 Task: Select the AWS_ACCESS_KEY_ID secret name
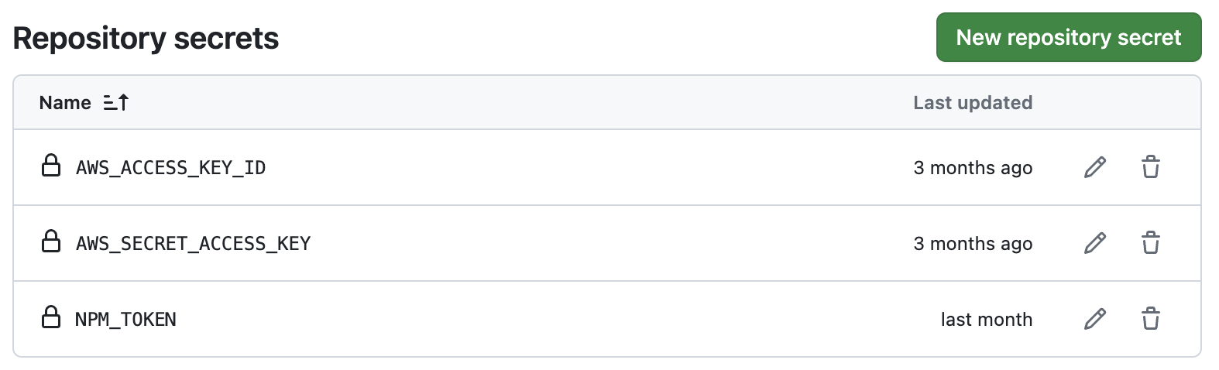pos(170,168)
